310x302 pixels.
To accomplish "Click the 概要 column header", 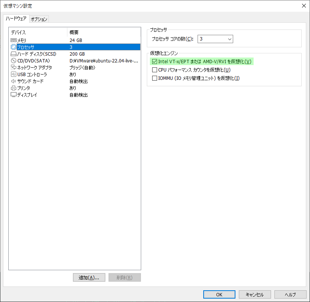I will (104, 32).
